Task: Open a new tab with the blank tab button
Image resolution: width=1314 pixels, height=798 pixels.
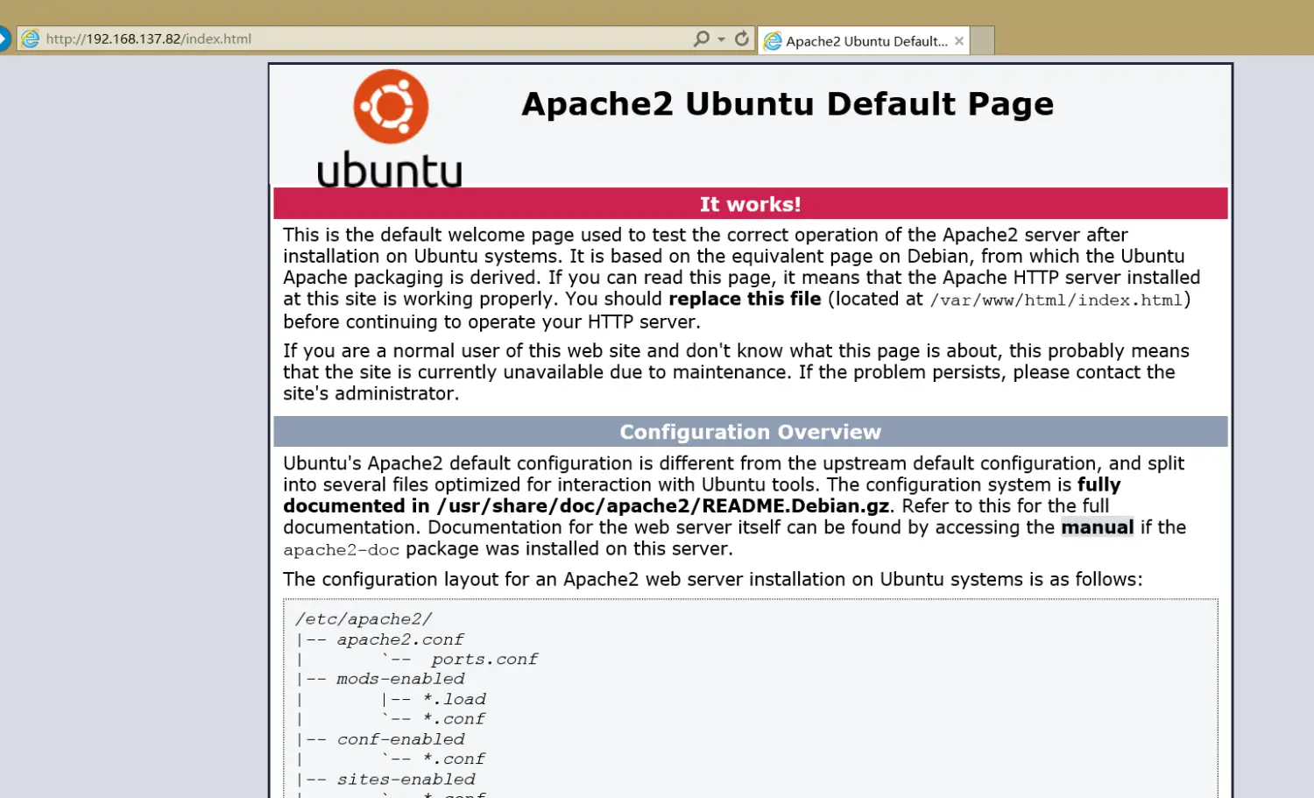Action: [x=983, y=41]
